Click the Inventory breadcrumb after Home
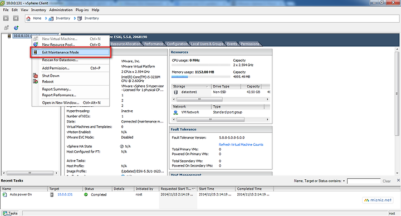Screen dimensions: 401x216 coord(62,18)
